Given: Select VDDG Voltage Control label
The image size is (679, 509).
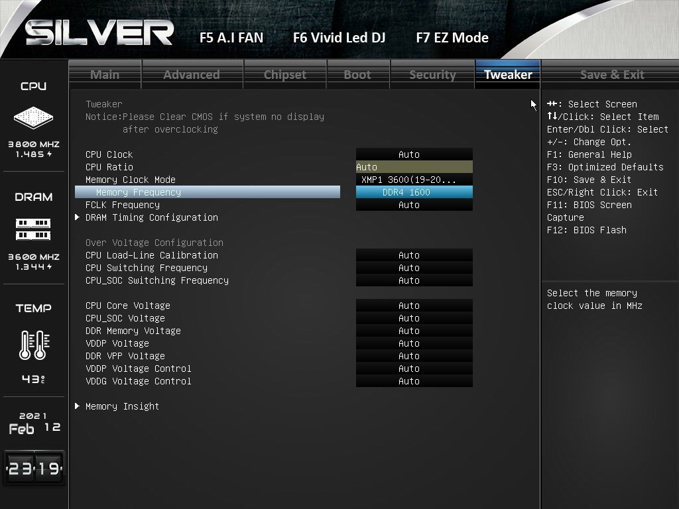Looking at the screenshot, I should coord(138,381).
